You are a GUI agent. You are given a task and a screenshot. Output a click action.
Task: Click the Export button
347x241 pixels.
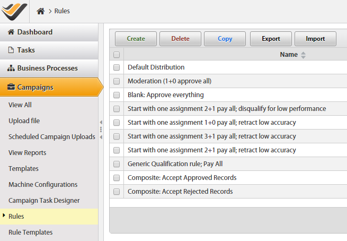pyautogui.click(x=271, y=39)
